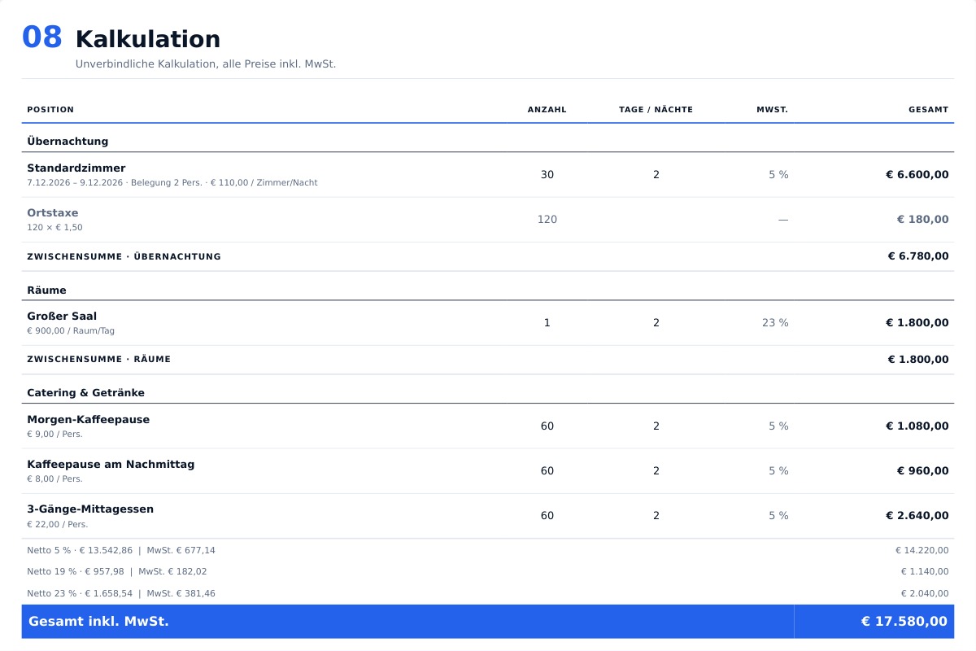Viewport: 976px width, 651px height.
Task: Select the "€ 900,00 / Raum/Tag" price note
Action: pyautogui.click(x=71, y=331)
